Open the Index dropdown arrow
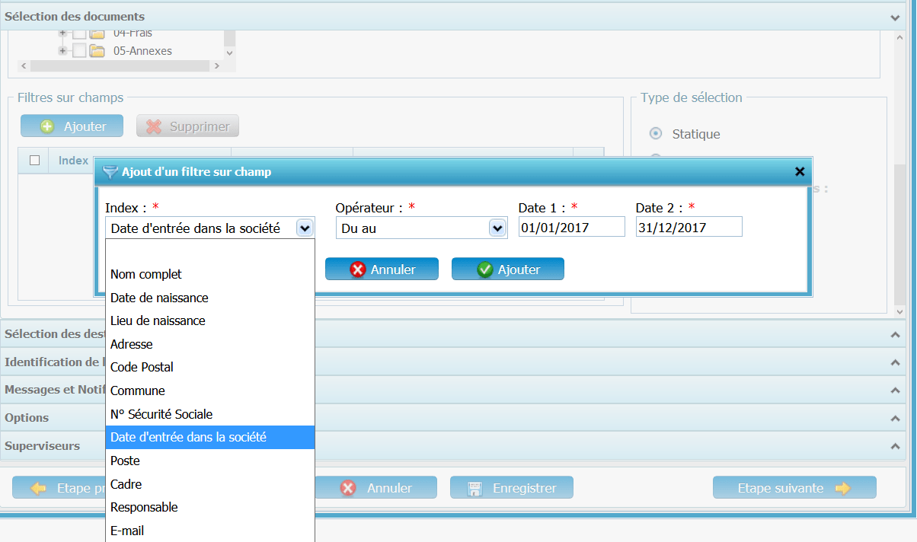Viewport: 917px width, 542px height. click(x=305, y=228)
